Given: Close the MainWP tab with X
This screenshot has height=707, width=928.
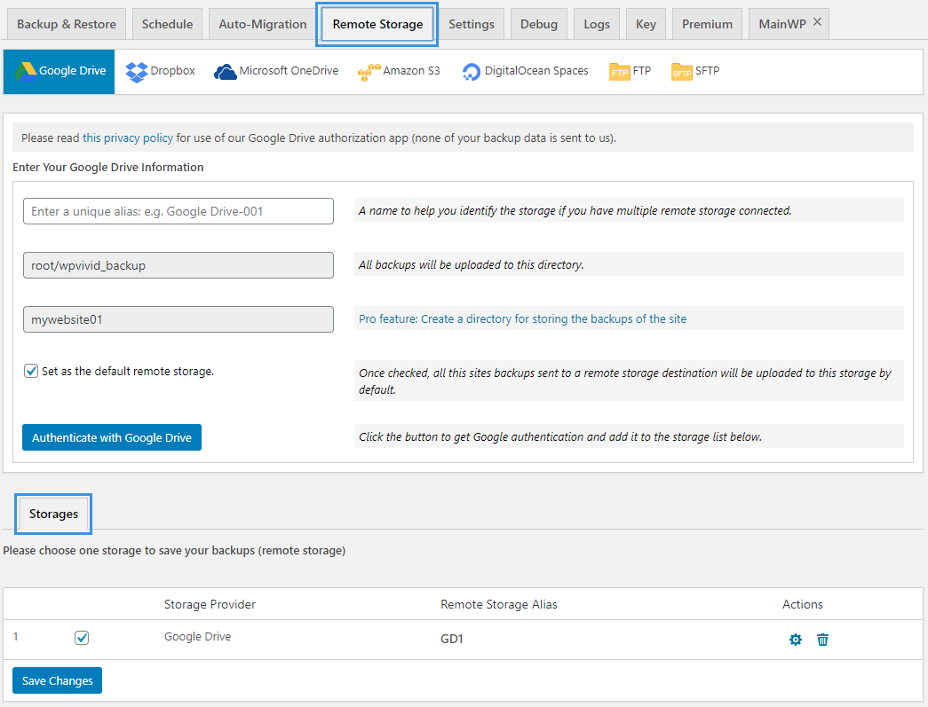Looking at the screenshot, I should pyautogui.click(x=817, y=22).
